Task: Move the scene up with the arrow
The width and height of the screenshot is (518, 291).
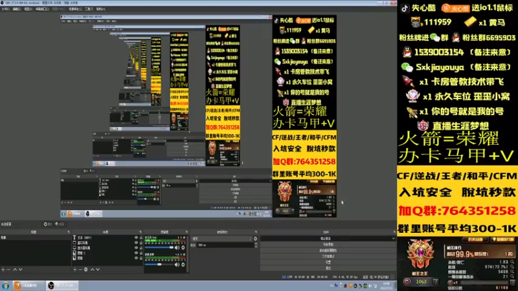Action: pos(15,270)
